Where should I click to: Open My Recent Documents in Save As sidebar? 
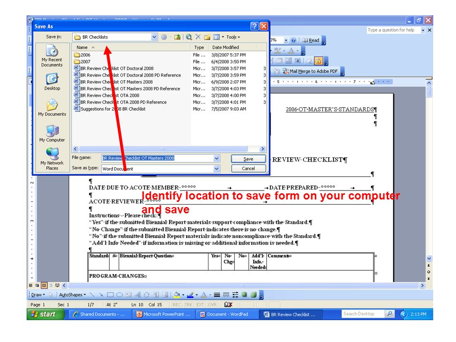click(52, 56)
